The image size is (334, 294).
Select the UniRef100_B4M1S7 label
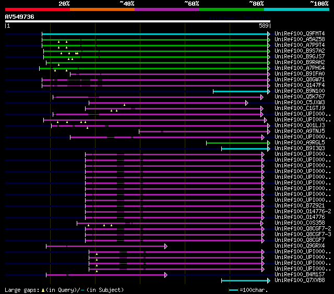pyautogui.click(x=300, y=275)
